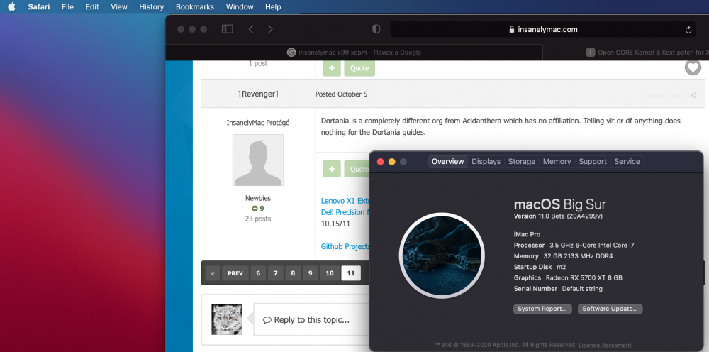Click the snow leopard avatar
This screenshot has width=709, height=352.
[x=227, y=319]
